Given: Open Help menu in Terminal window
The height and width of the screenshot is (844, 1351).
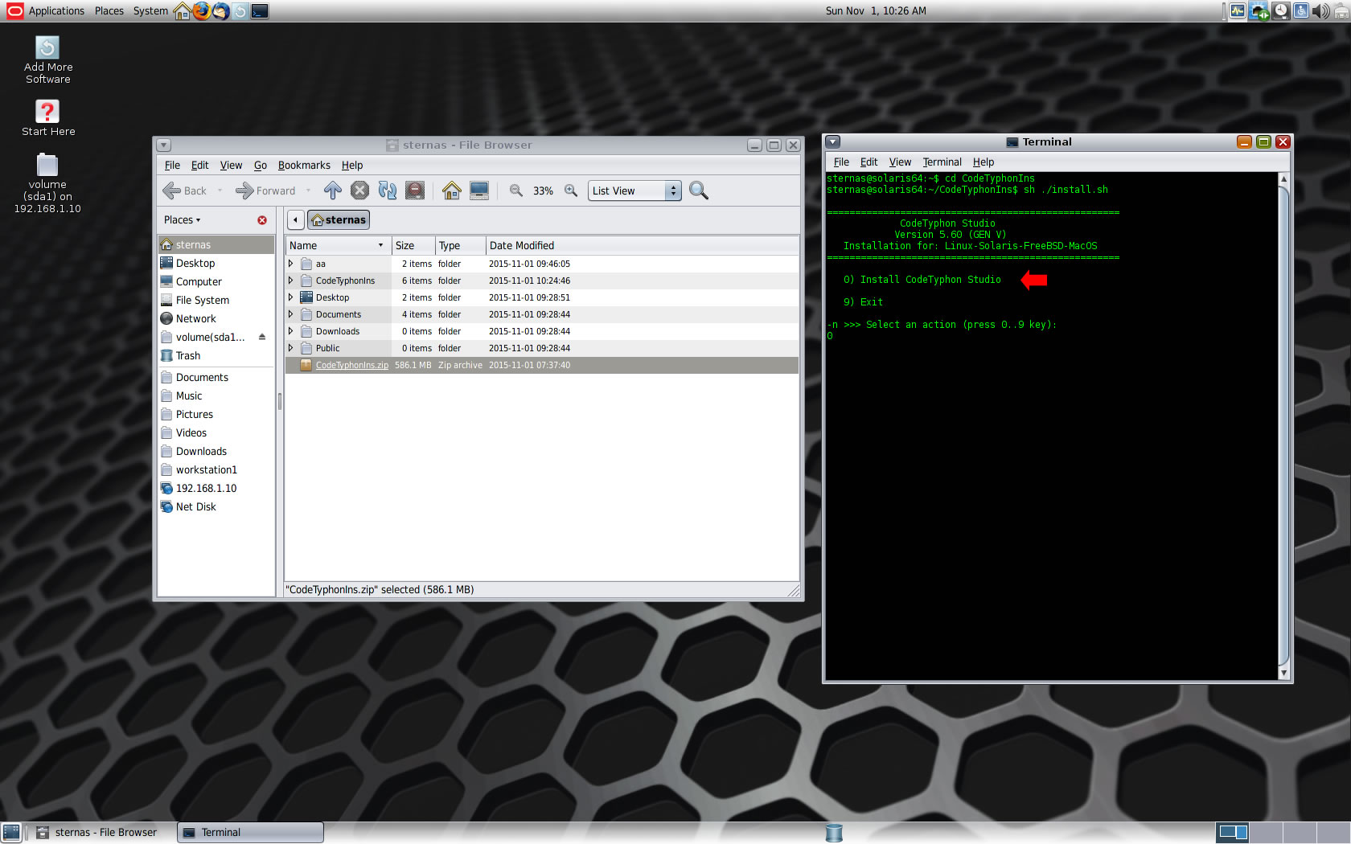Looking at the screenshot, I should 983,162.
